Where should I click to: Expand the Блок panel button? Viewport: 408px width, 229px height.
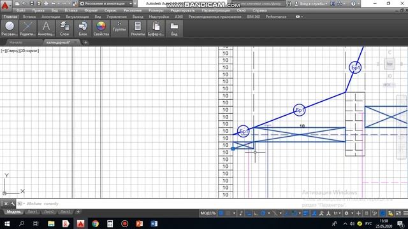(83, 28)
